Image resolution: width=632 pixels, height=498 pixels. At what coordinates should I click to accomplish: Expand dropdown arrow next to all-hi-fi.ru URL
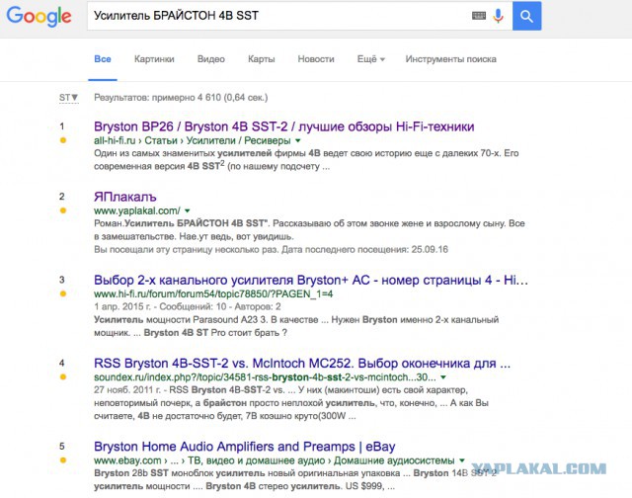[298, 140]
